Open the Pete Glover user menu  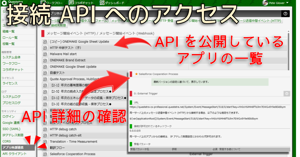point(279,3)
